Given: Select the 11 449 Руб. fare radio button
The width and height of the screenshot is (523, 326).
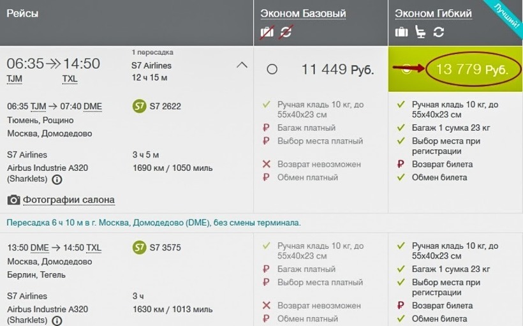Looking at the screenshot, I should tap(272, 69).
